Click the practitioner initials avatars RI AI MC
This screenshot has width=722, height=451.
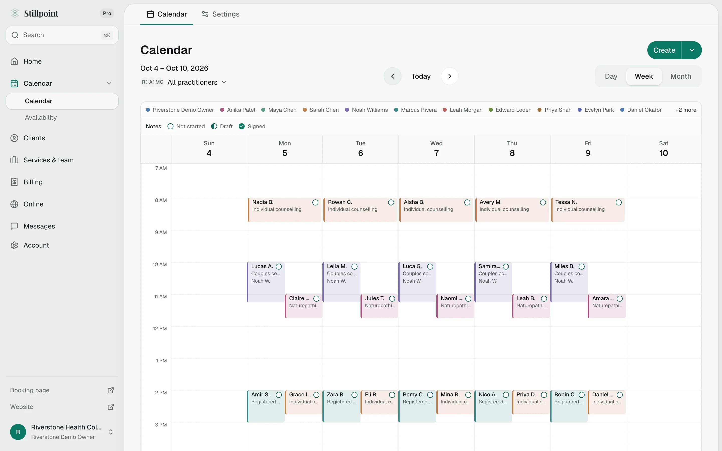coord(152,82)
